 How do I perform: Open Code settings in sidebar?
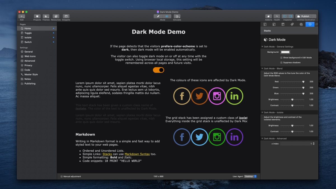(37, 70)
